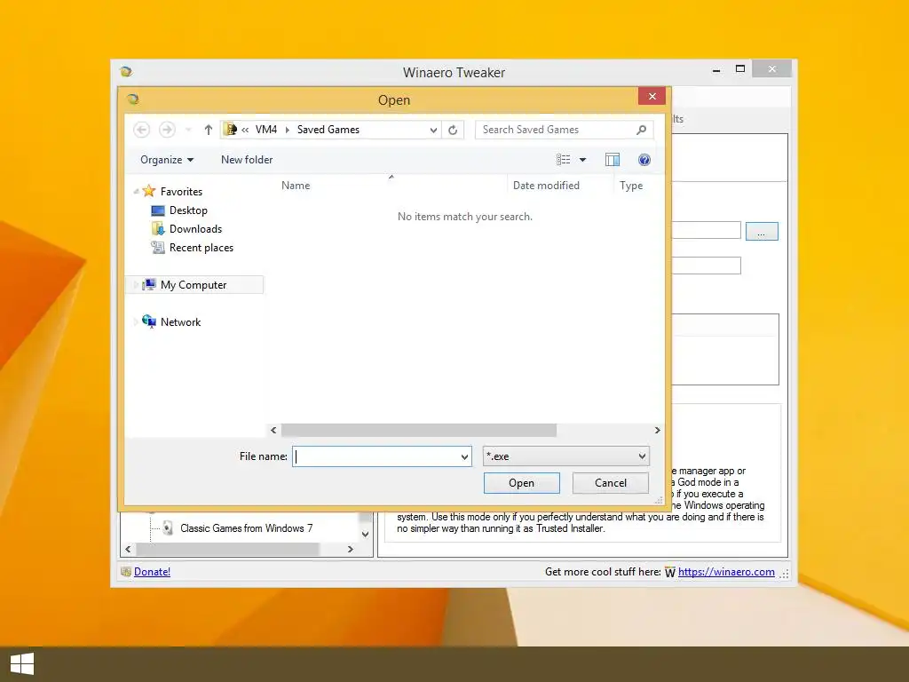Click the horizontal scrollbar in file list
This screenshot has height=682, width=909.
click(x=419, y=431)
